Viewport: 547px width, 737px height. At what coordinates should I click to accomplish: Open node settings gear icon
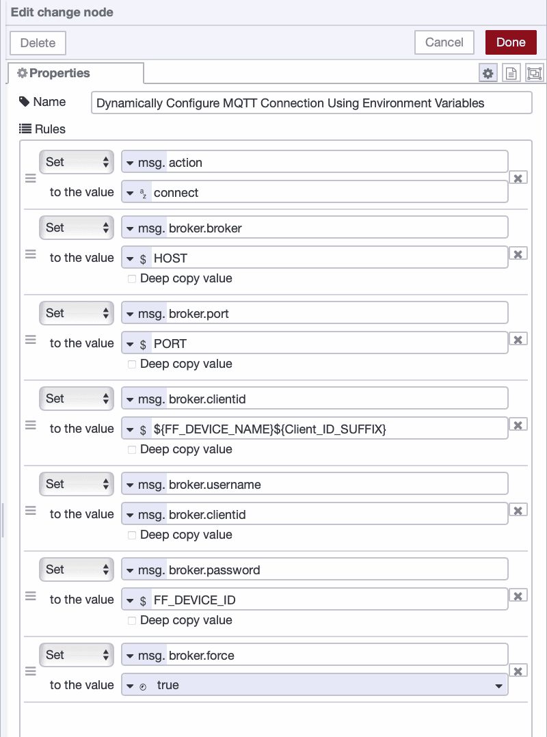488,74
